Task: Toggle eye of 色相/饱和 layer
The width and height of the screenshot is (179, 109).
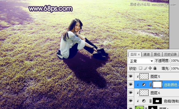Action: pos(131,101)
